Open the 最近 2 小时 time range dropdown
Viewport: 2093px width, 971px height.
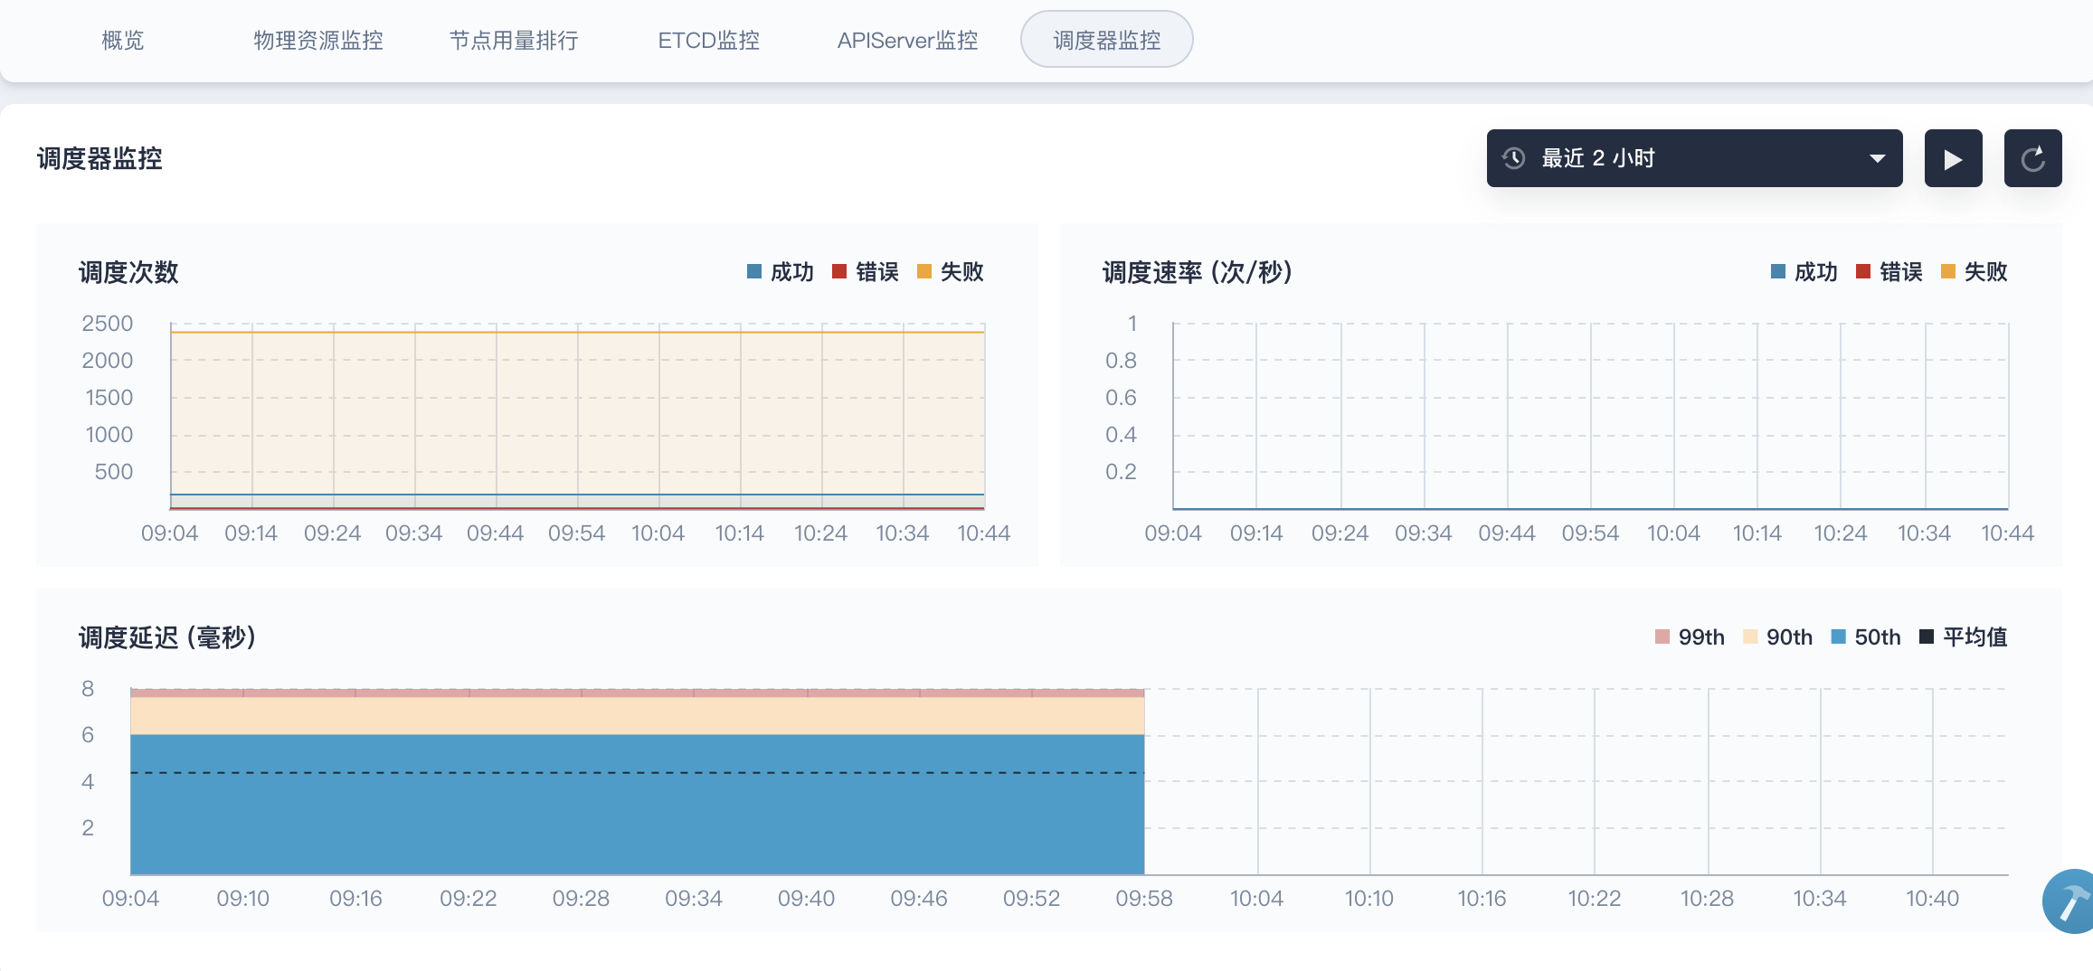tap(1694, 158)
